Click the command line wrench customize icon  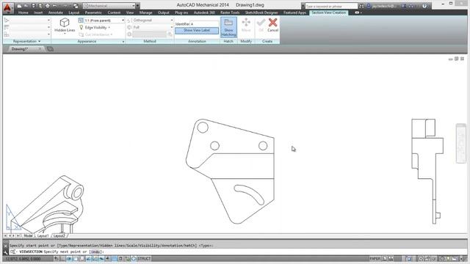(5, 252)
